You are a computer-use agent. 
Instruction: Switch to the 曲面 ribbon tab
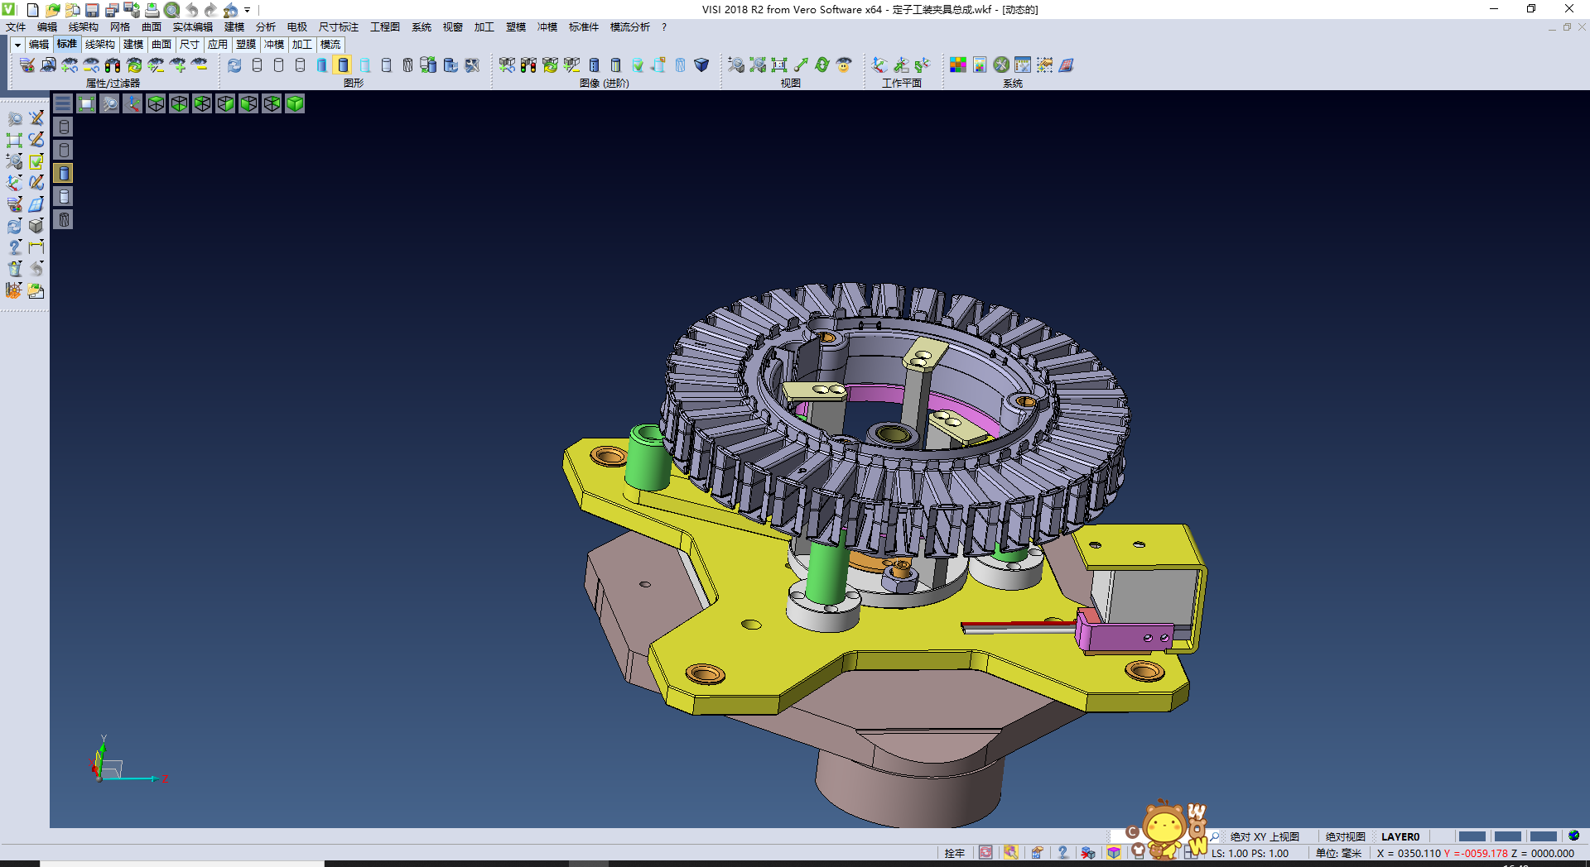click(161, 45)
